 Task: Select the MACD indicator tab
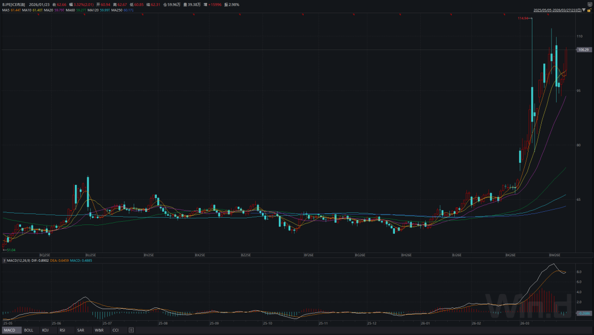(x=10, y=330)
